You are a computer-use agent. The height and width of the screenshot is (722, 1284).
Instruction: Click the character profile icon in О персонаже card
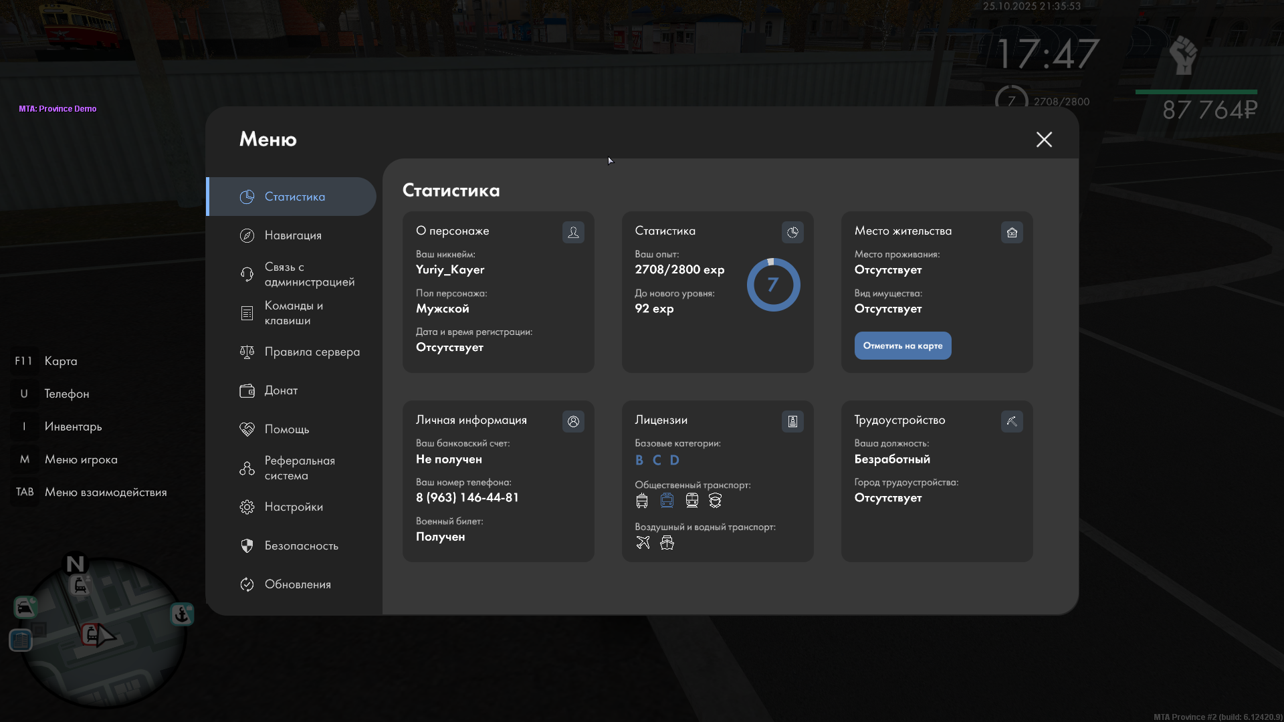tap(573, 232)
